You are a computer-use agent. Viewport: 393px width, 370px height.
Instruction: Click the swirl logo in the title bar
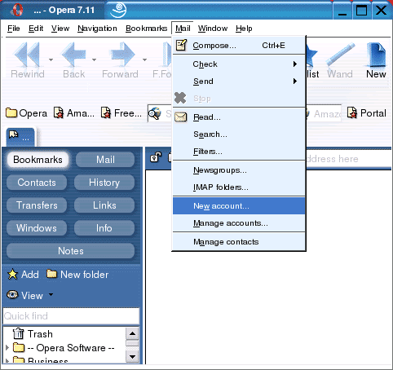118,10
